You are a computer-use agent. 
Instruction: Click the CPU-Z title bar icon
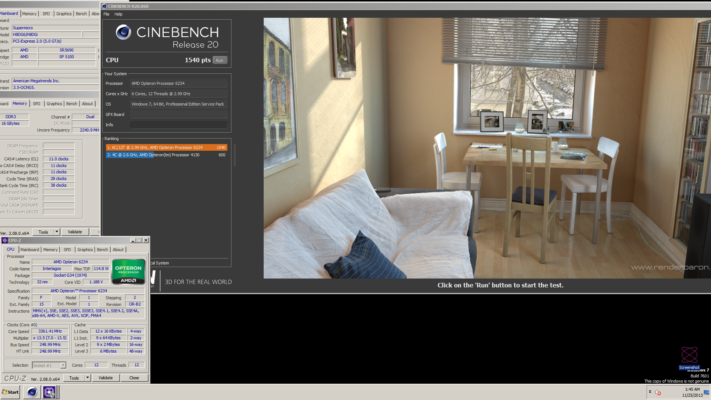pos(5,240)
